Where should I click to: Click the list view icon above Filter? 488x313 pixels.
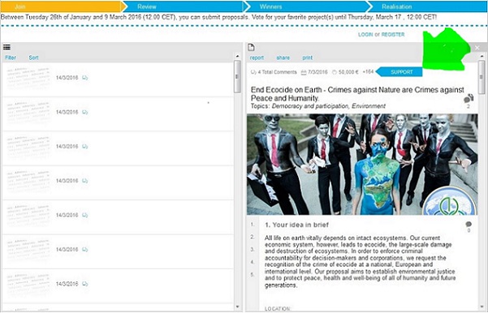click(x=6, y=47)
